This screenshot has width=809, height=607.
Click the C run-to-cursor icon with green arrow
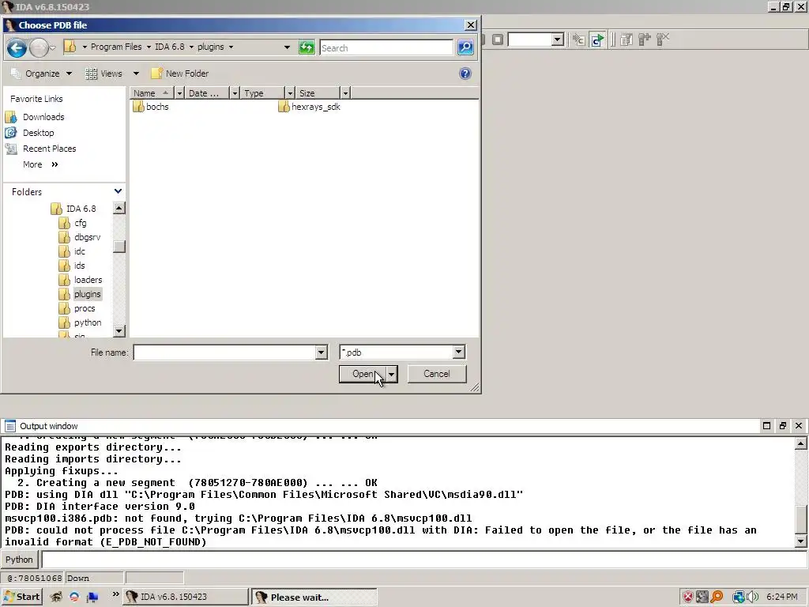click(x=597, y=40)
